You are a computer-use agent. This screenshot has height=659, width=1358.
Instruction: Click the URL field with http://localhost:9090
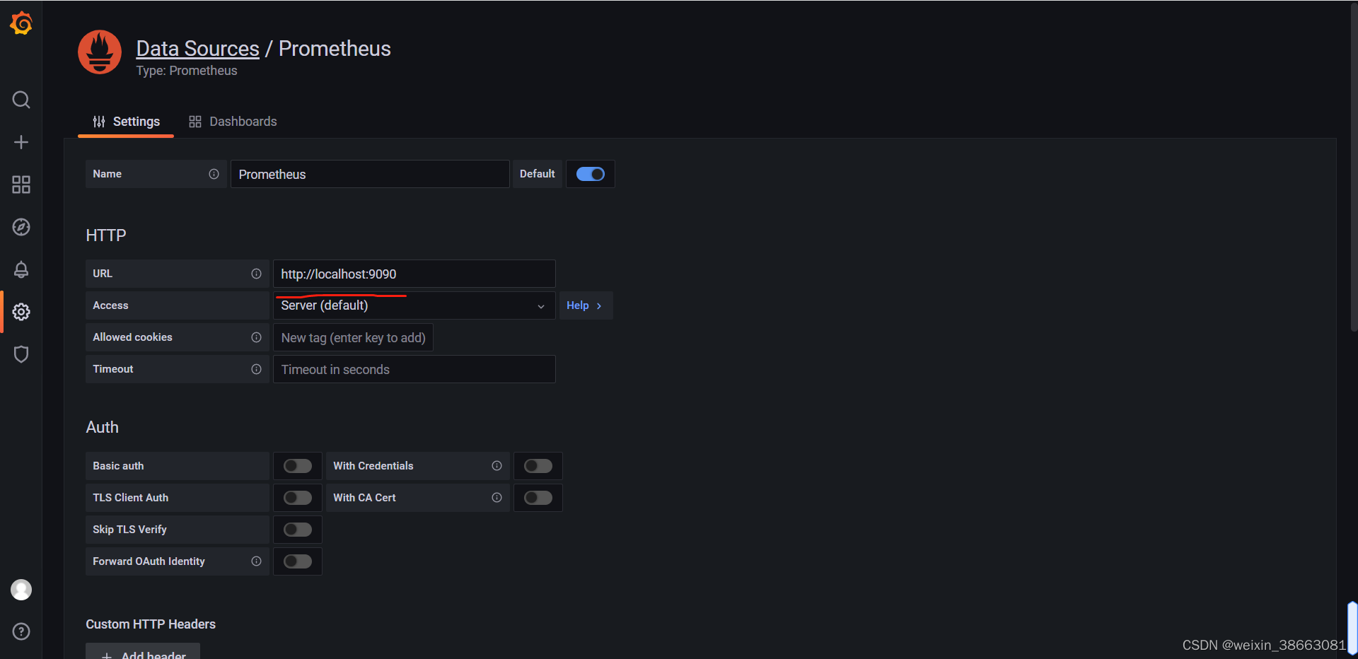coord(414,274)
